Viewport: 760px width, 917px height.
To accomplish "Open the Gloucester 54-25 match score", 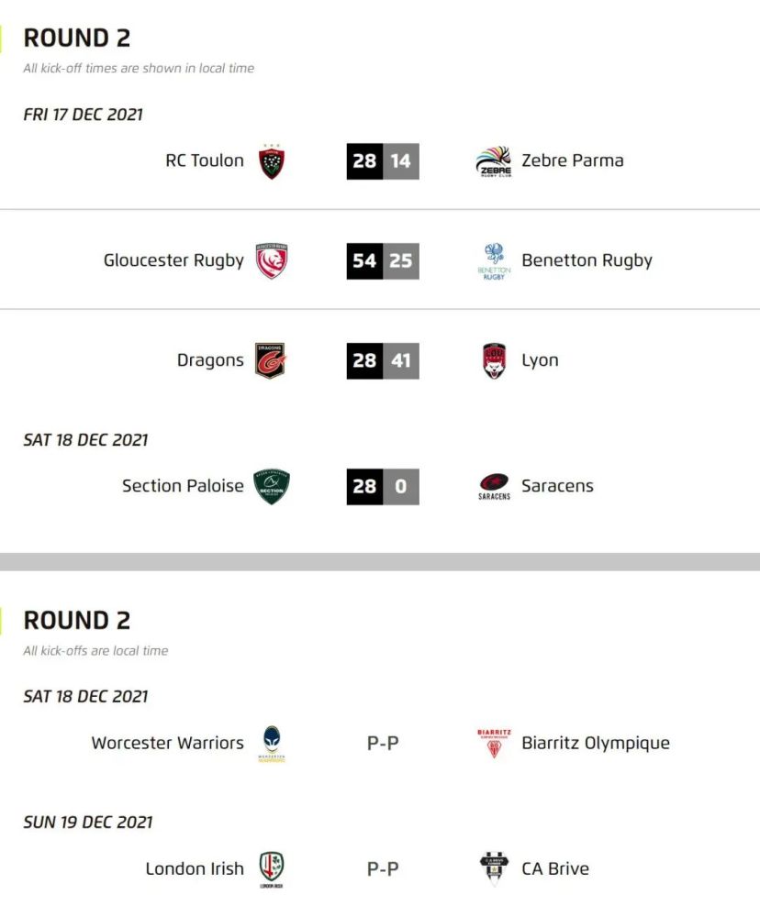I will pos(383,260).
